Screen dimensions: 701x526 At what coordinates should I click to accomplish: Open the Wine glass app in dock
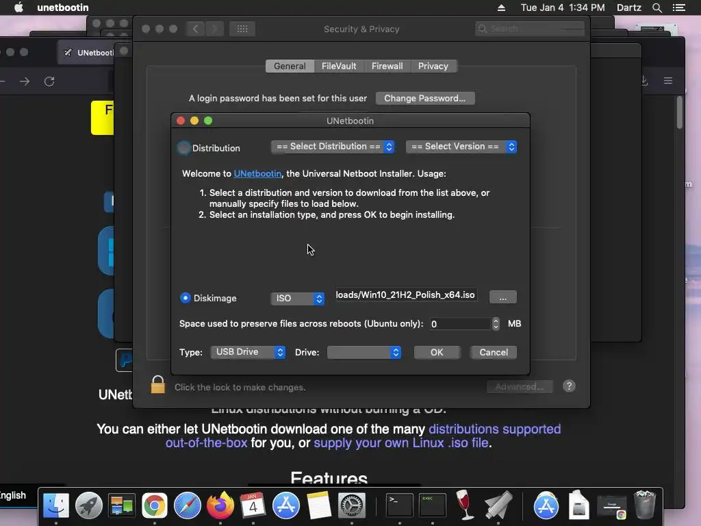pos(465,505)
